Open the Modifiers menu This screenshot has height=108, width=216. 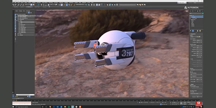click(x=33, y=3)
